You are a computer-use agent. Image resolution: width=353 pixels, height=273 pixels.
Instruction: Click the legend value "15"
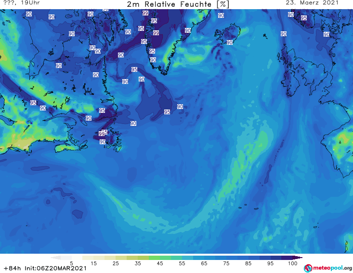(x=93, y=263)
